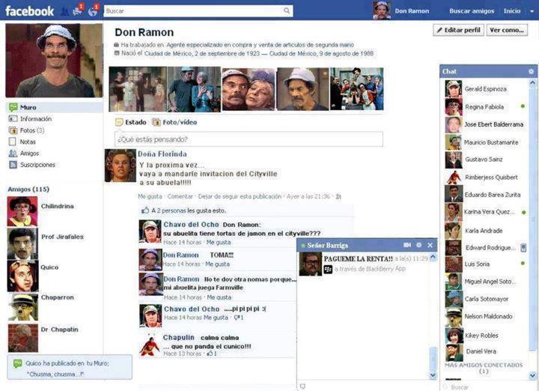The image size is (539, 391).
Task: Open Señor Barriga chat options gear
Action: [418, 245]
